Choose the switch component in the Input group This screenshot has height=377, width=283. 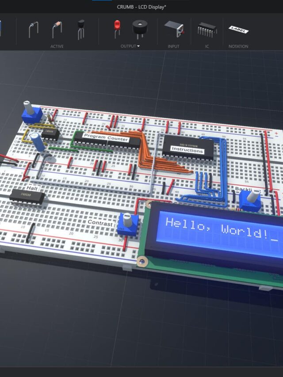174,29
